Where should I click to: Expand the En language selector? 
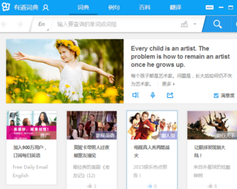[x=42, y=25]
